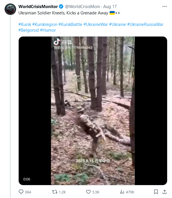The width and height of the screenshot is (172, 198).
Task: Open the #UkraineRussiaWar hashtag
Action: pyautogui.click(x=145, y=24)
